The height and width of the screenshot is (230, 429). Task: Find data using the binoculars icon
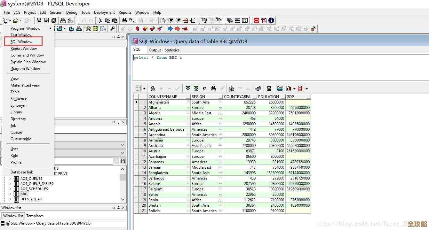point(213,88)
